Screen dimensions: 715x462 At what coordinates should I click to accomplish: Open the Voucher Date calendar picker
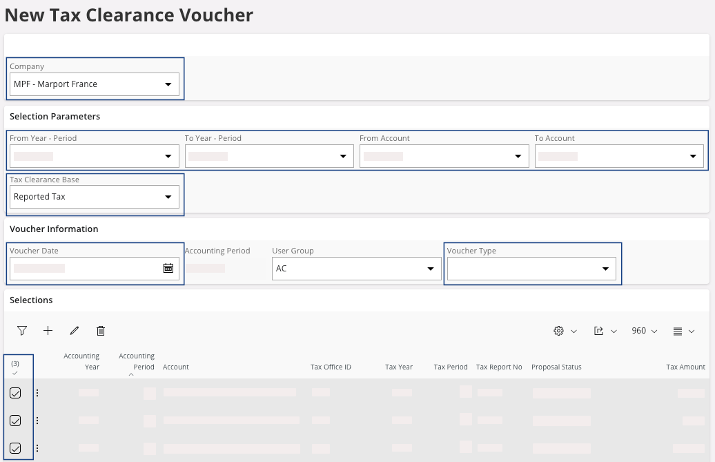(x=168, y=268)
